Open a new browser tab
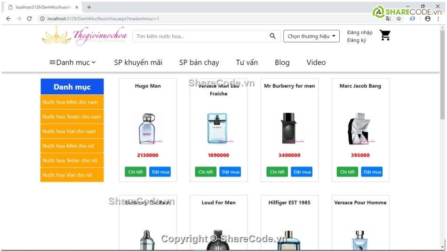The height and width of the screenshot is (251, 447). pyautogui.click(x=89, y=8)
